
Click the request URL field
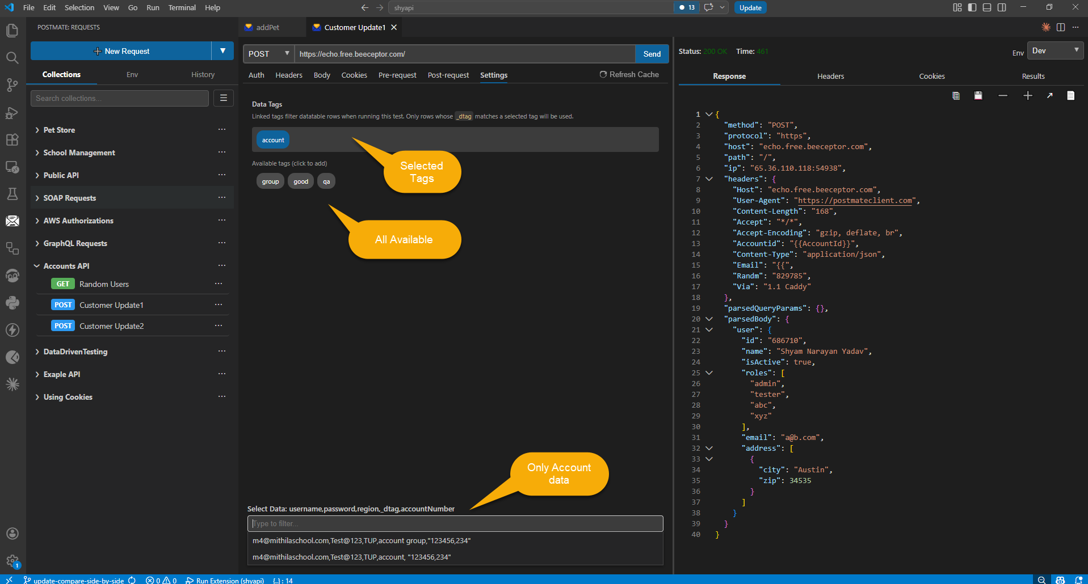pyautogui.click(x=465, y=54)
